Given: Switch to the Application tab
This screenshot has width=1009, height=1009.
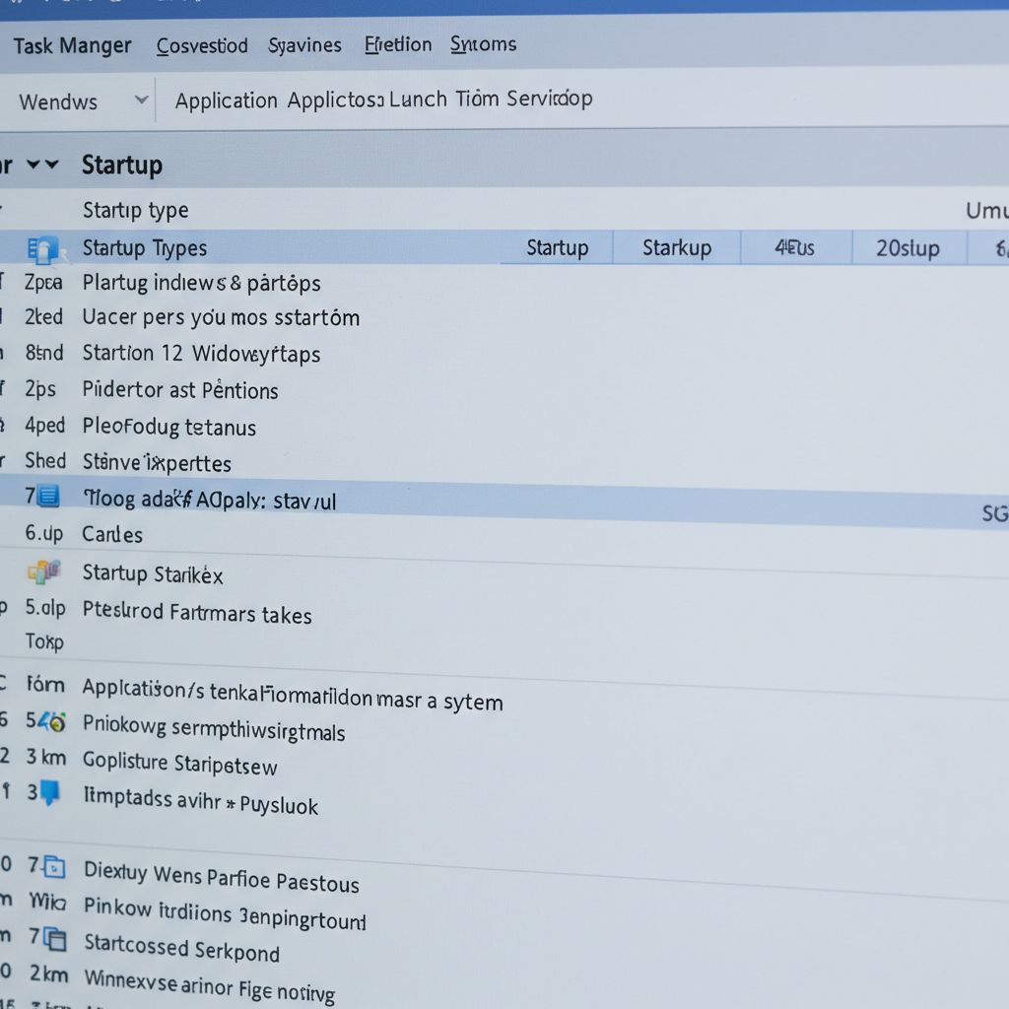Looking at the screenshot, I should pyautogui.click(x=226, y=101).
